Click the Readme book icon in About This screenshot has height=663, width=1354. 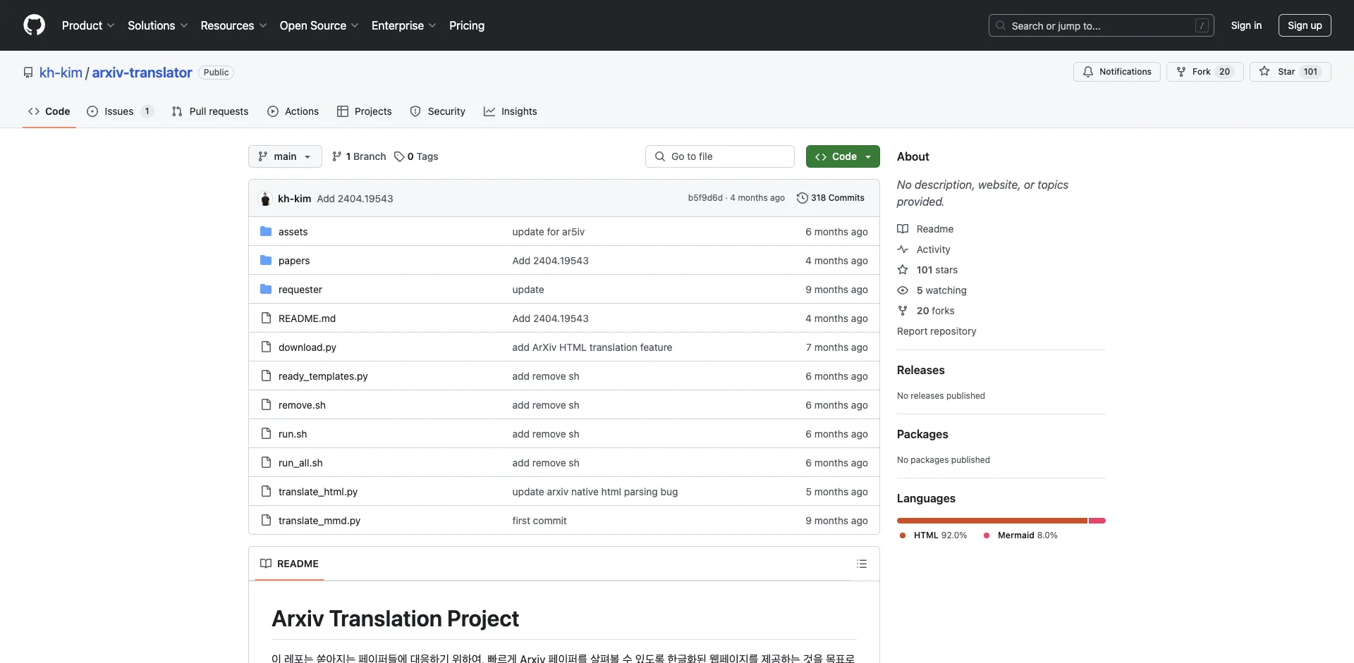tap(903, 229)
